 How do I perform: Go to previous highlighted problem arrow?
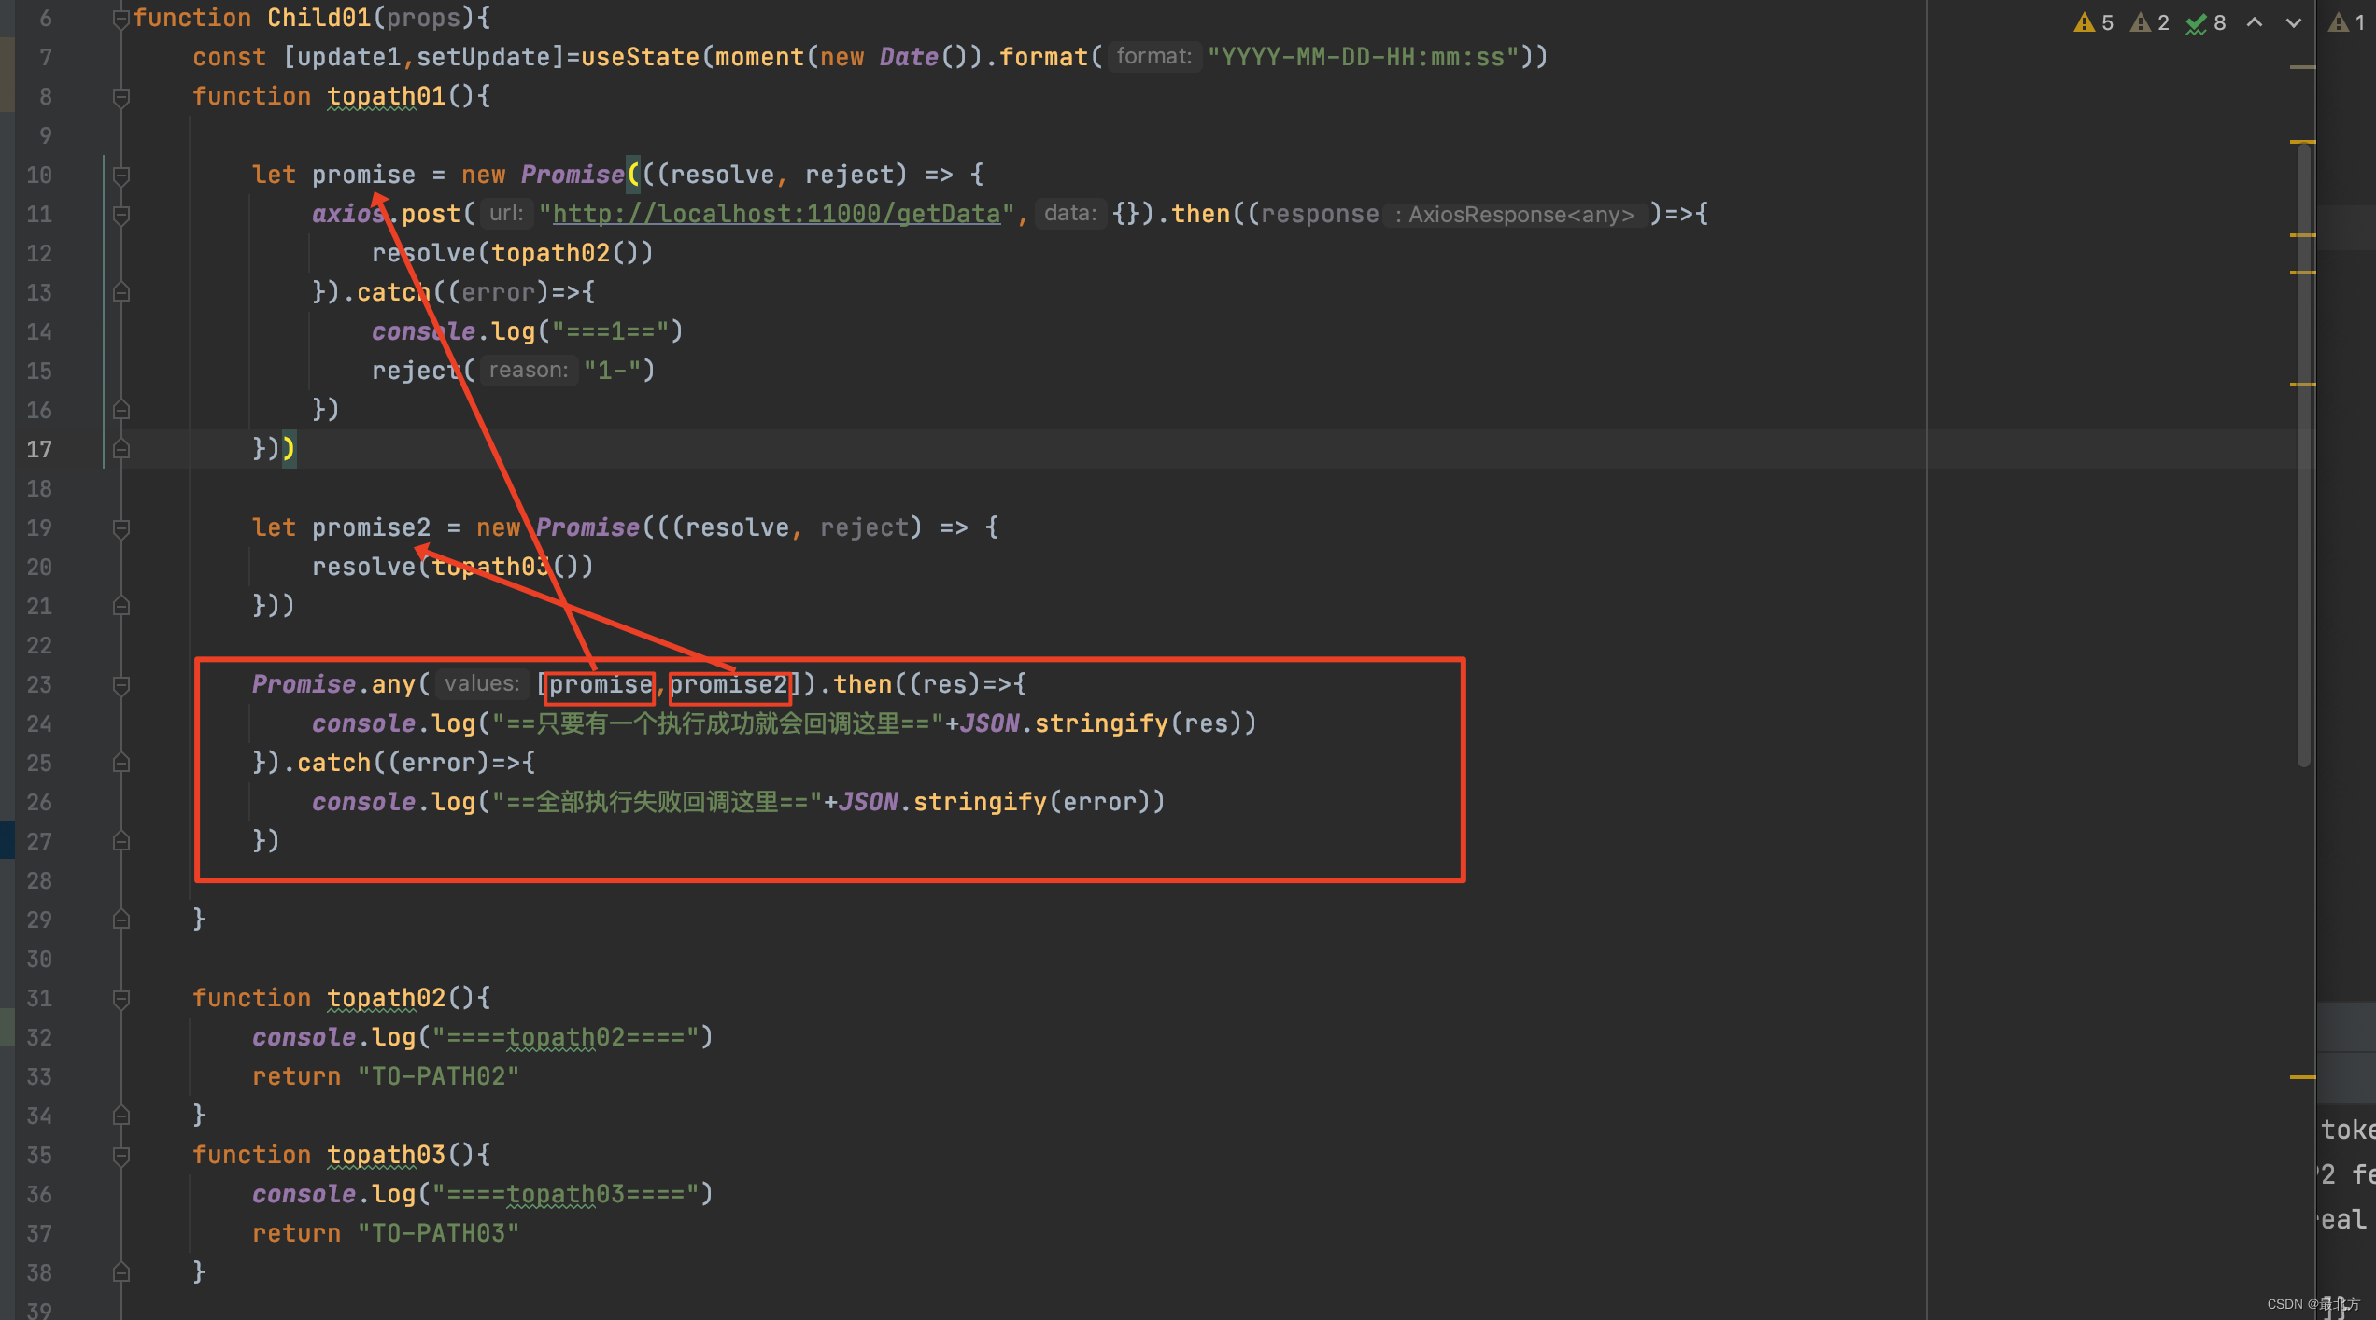coord(2255,22)
